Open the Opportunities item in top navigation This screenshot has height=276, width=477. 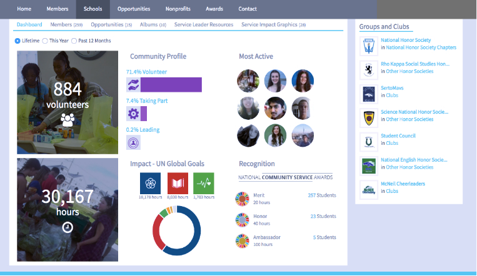click(134, 9)
